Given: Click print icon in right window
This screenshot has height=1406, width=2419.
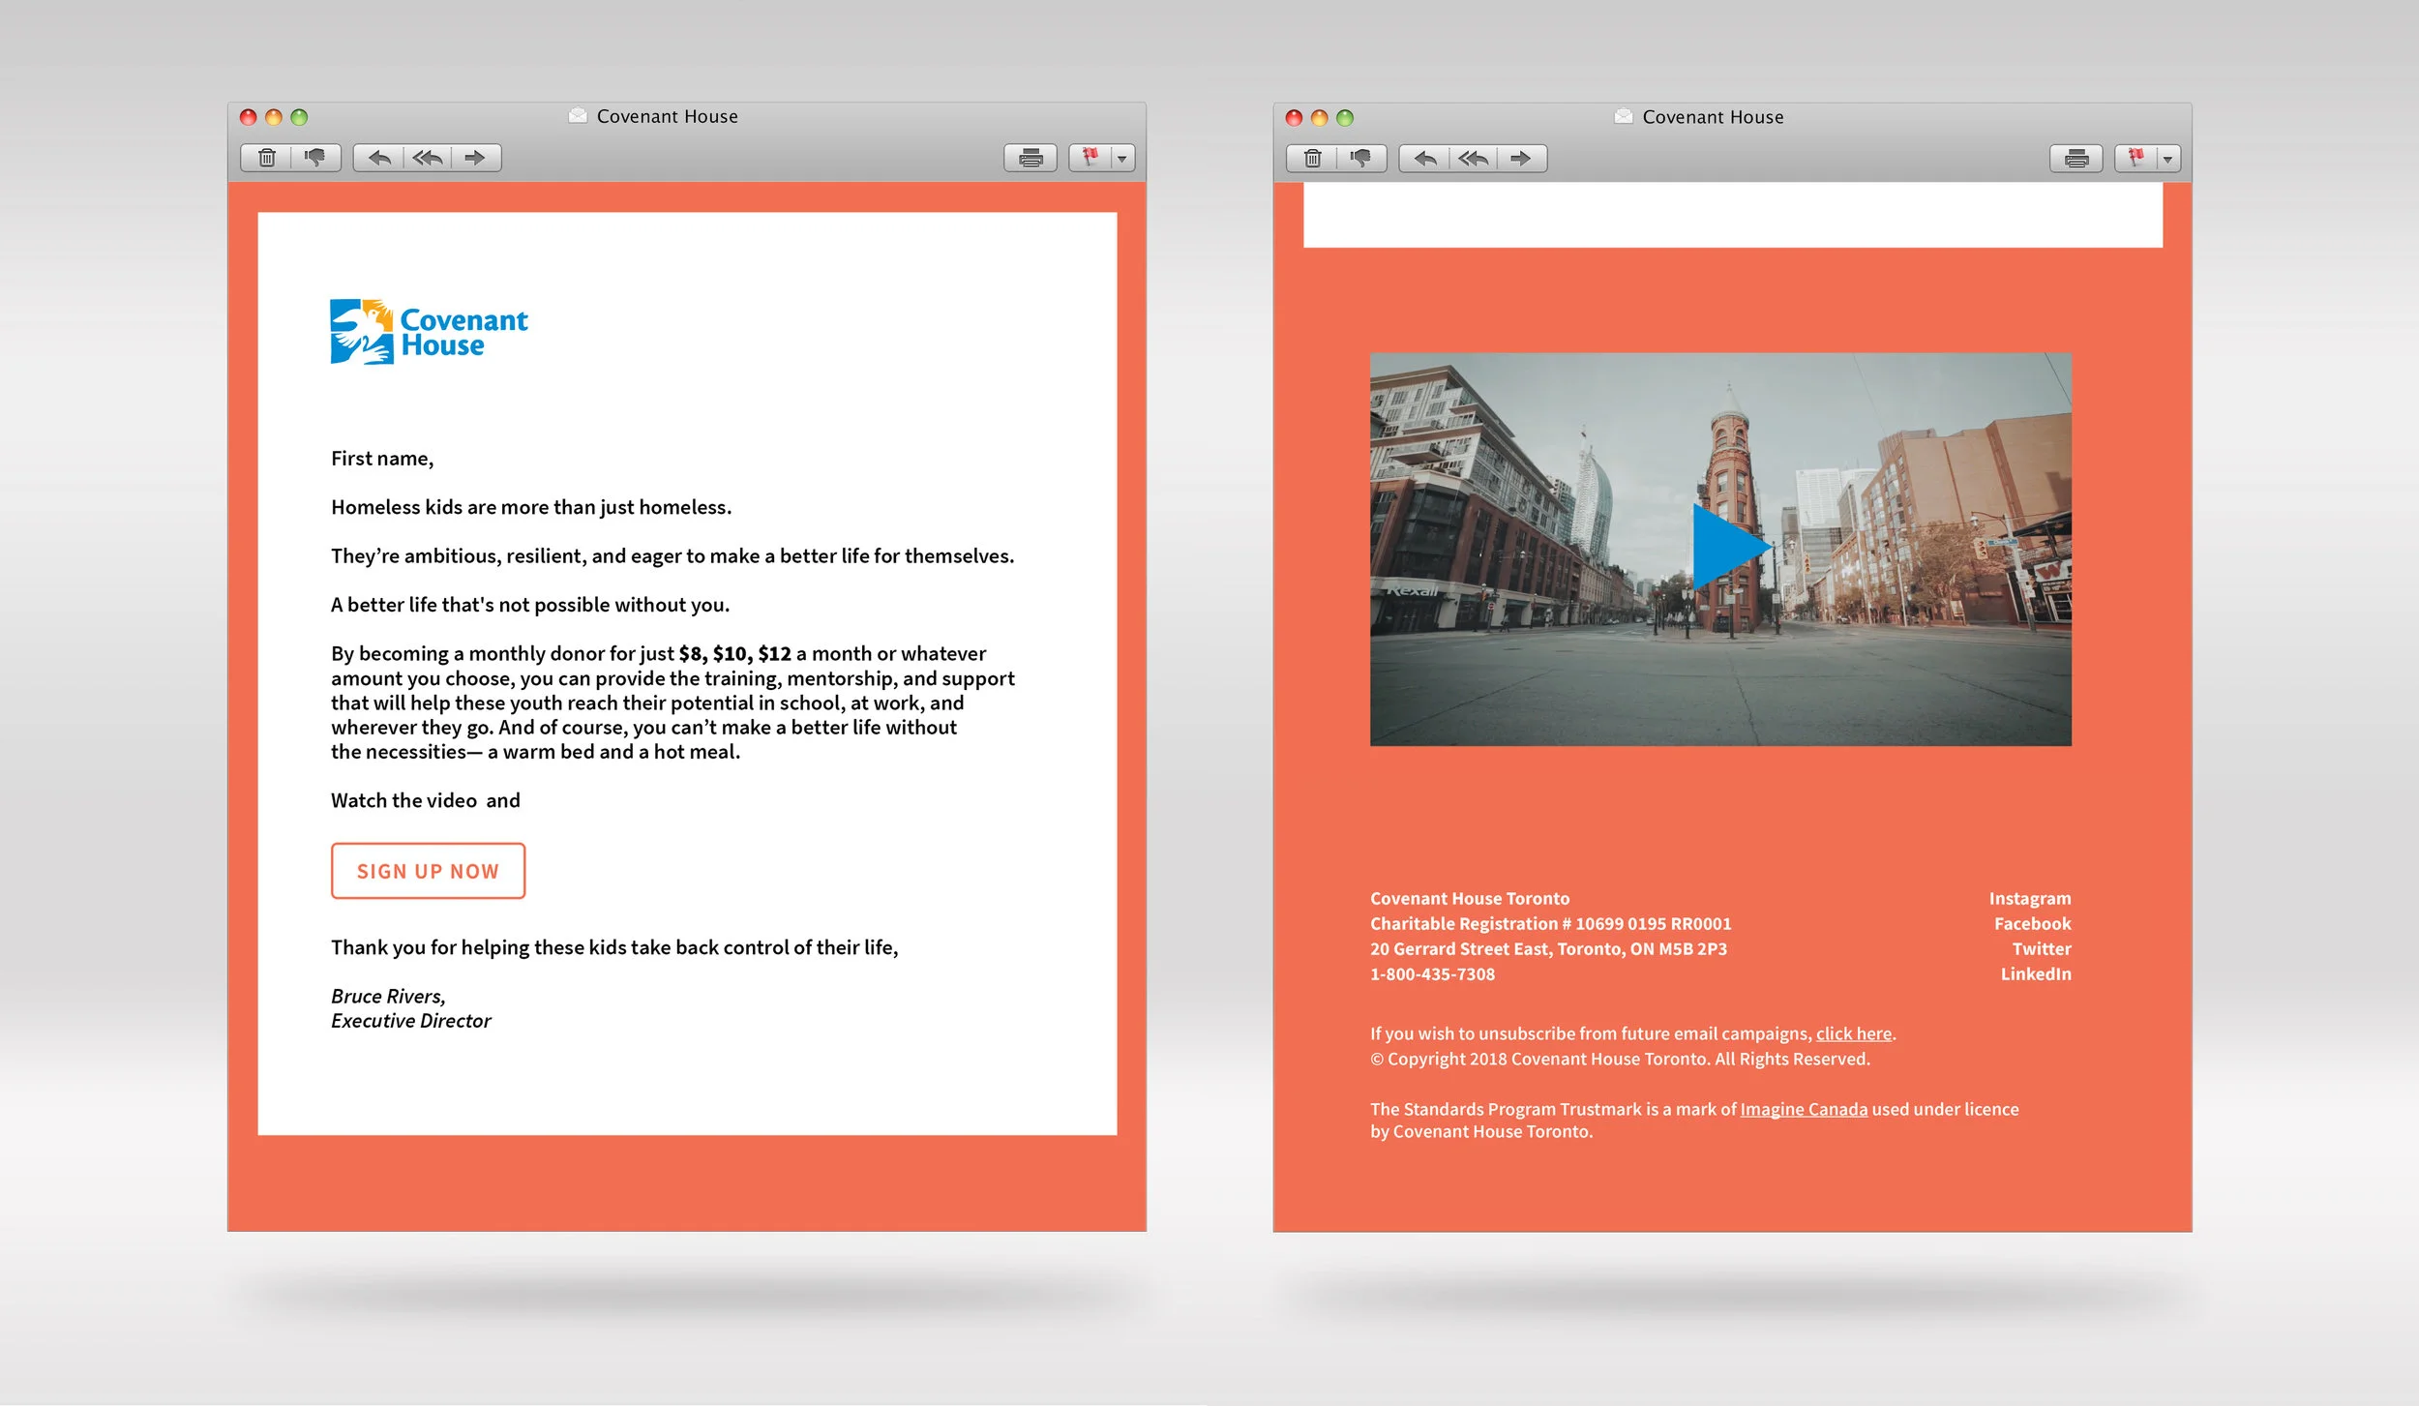Looking at the screenshot, I should point(2076,159).
